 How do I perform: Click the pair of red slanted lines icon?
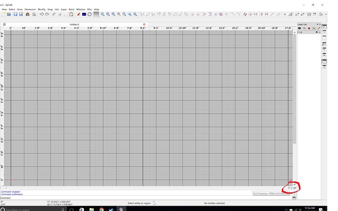[198, 14]
